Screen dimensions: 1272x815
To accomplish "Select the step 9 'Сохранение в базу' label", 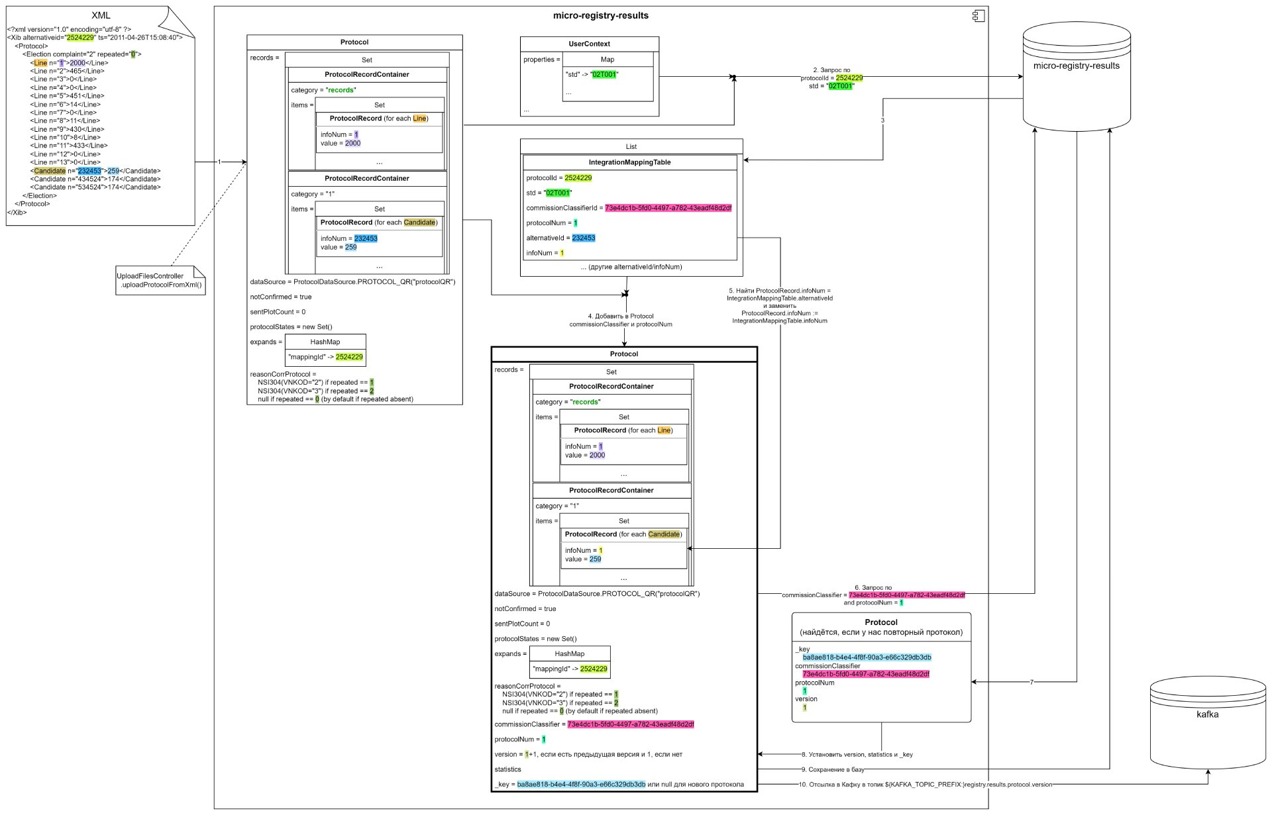I will [833, 769].
